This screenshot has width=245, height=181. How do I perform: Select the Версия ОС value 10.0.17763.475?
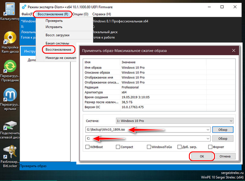coord(132,107)
